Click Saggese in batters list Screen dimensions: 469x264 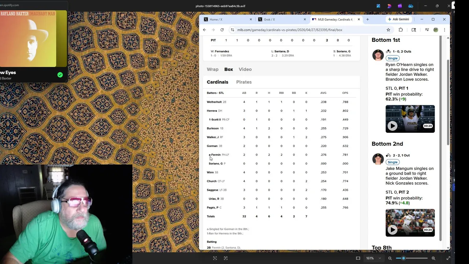213,190
